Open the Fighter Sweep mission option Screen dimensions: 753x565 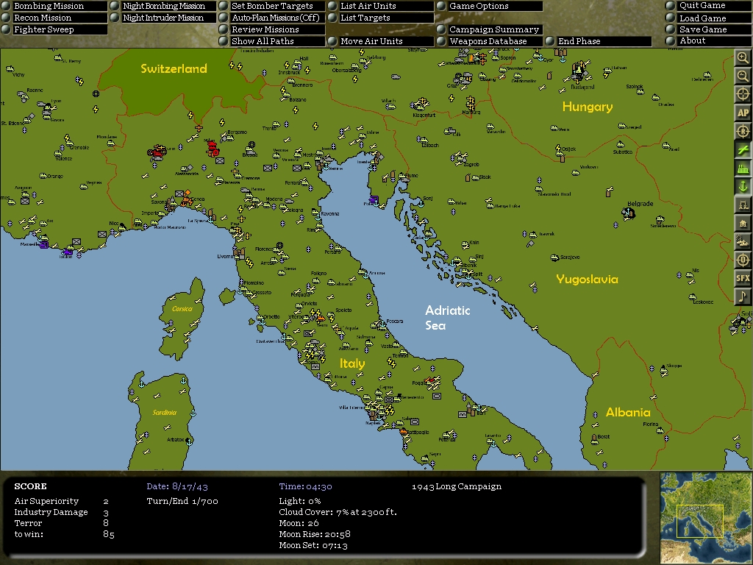click(x=54, y=29)
